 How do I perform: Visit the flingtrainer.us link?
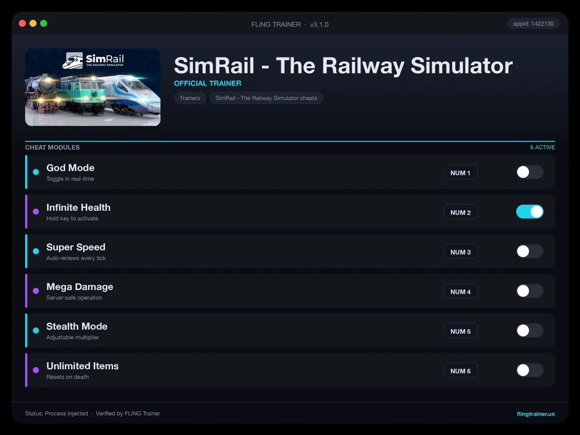click(536, 414)
